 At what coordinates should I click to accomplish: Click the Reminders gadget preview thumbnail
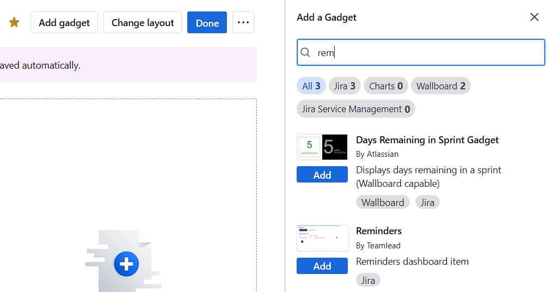tap(322, 238)
